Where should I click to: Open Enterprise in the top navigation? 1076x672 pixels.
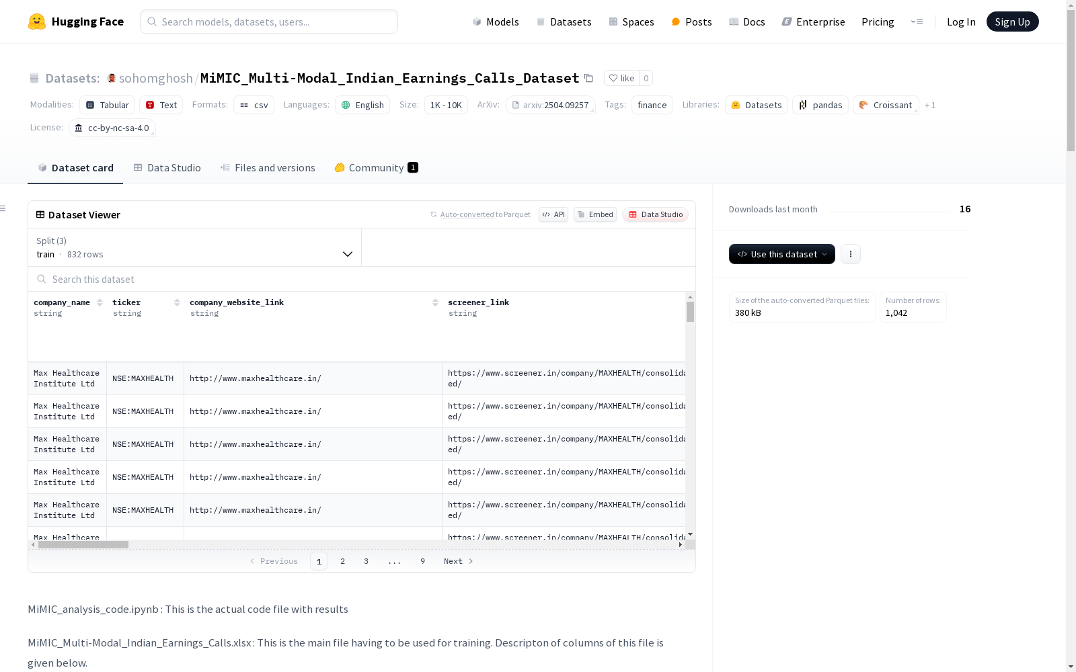pos(813,22)
